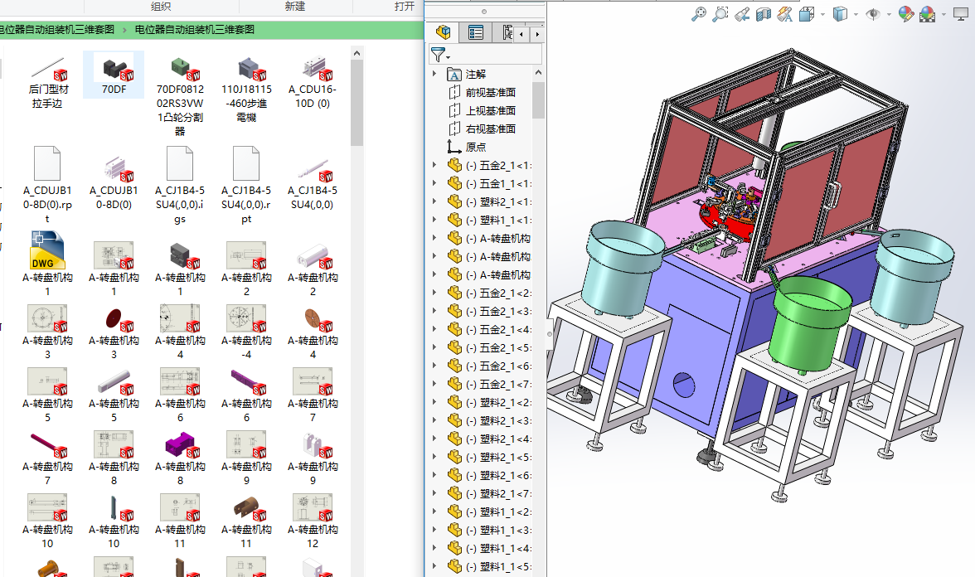The image size is (975, 577).
Task: Select the 后门型材拉手边 part file
Action: [47, 82]
